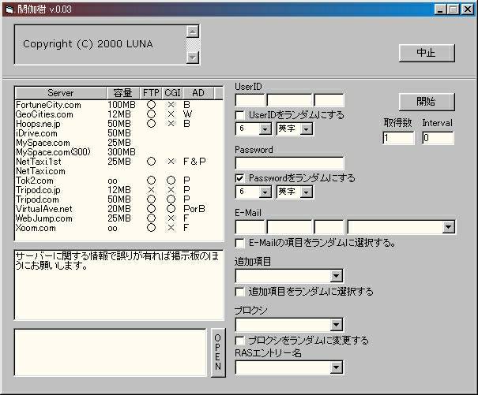Open Password length dropdown showing 6
Viewport: 478px width, 395px height.
265,192
